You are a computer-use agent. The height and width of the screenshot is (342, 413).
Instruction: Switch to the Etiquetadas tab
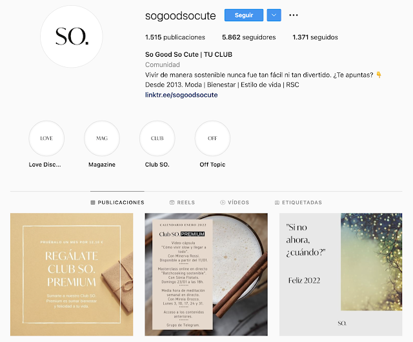coord(298,203)
